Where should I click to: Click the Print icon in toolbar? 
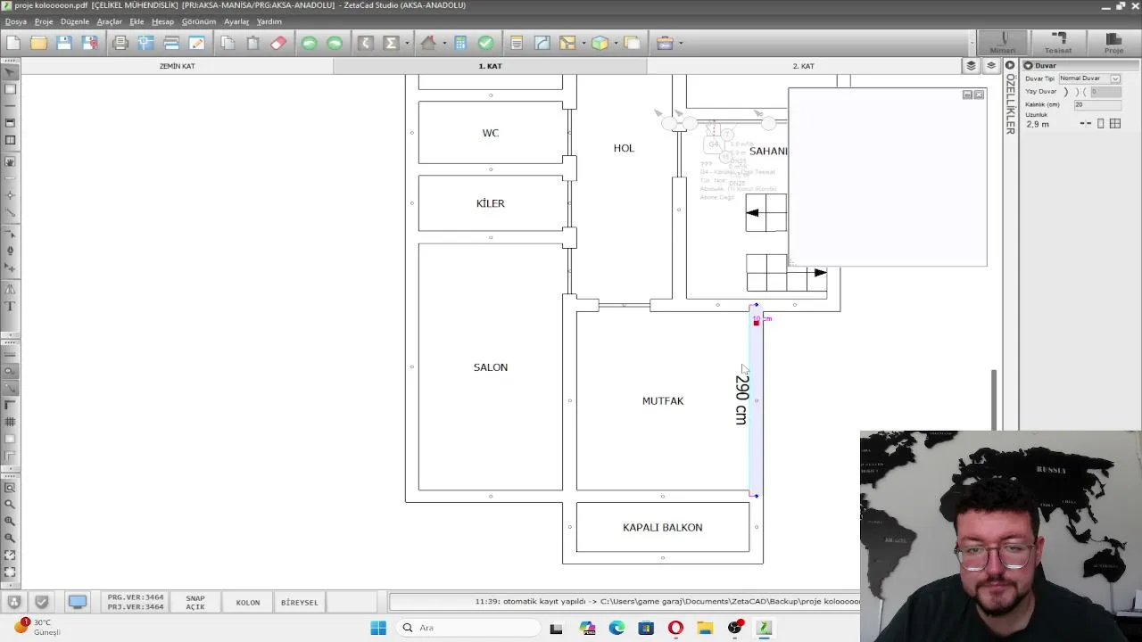[120, 43]
